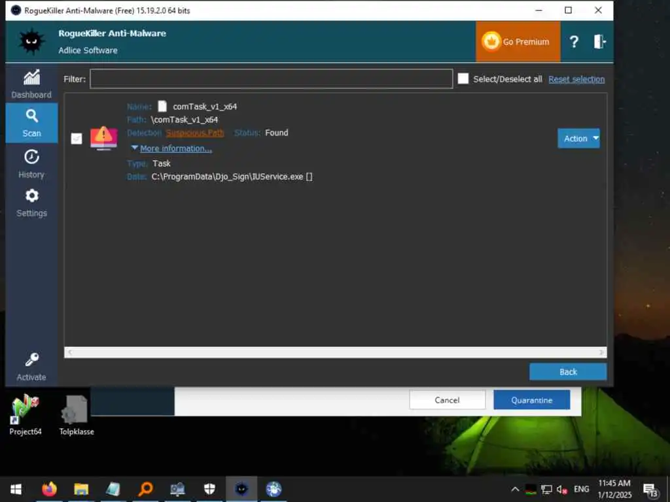Screen dimensions: 670x502
Task: Click the colorful graph tray icon
Action: point(531,490)
